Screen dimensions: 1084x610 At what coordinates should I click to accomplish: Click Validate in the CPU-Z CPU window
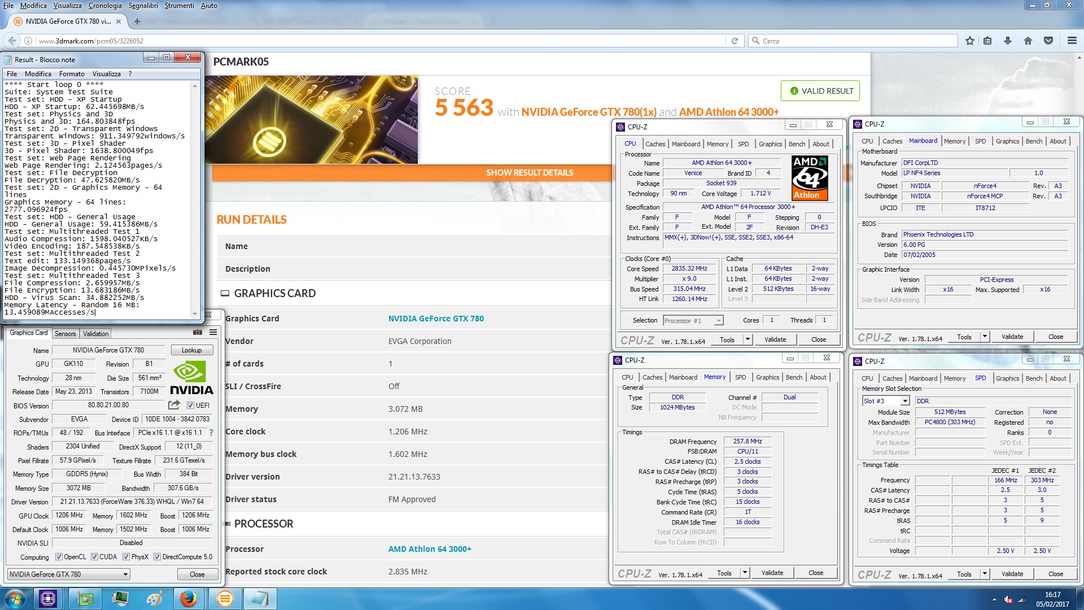point(775,339)
